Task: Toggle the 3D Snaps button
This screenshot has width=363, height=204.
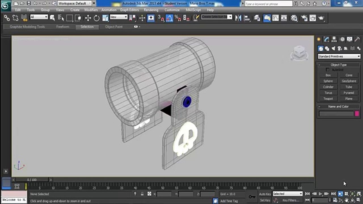Action: pos(161,18)
